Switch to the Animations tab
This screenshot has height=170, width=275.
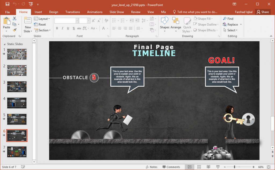(95, 12)
